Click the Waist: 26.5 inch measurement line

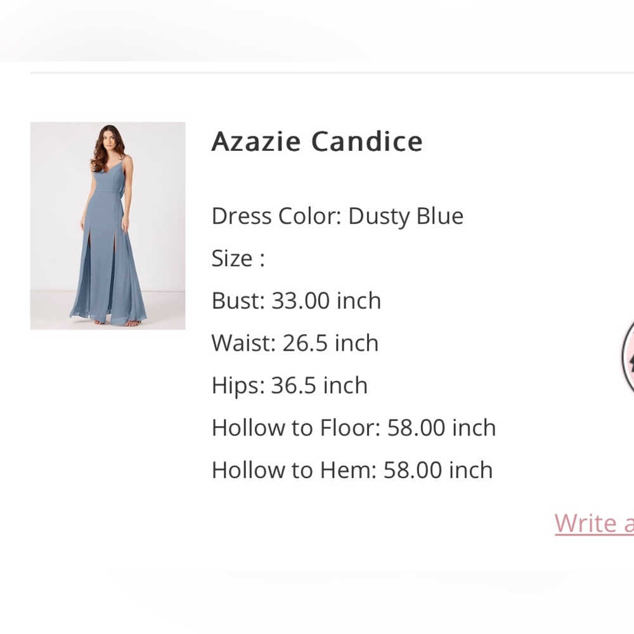294,342
